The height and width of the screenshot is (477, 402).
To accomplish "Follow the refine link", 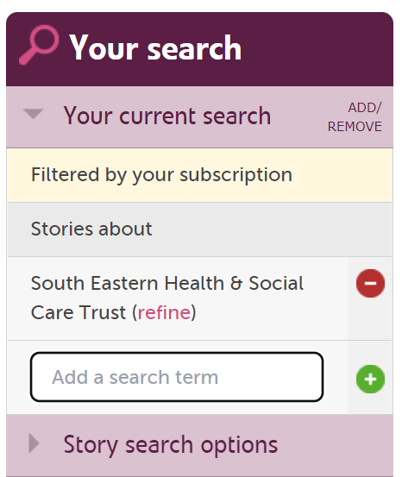I will coord(164,312).
